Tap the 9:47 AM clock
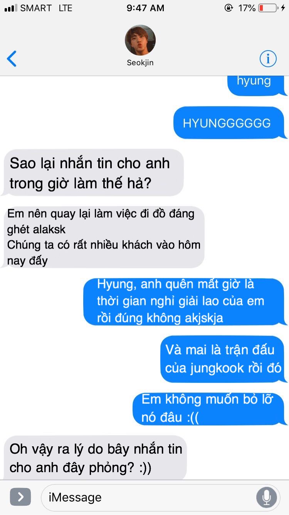Viewport: 289px width, 515px height. [x=145, y=8]
